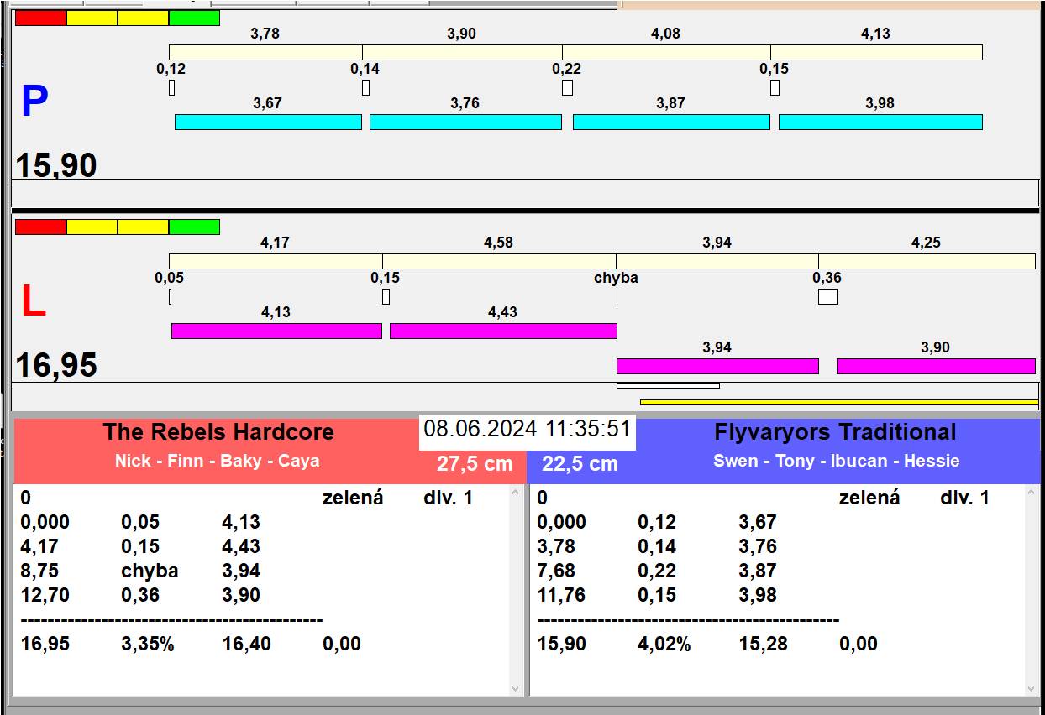Image resolution: width=1045 pixels, height=715 pixels.
Task: Click the green start light in lane P
Action: tap(194, 18)
